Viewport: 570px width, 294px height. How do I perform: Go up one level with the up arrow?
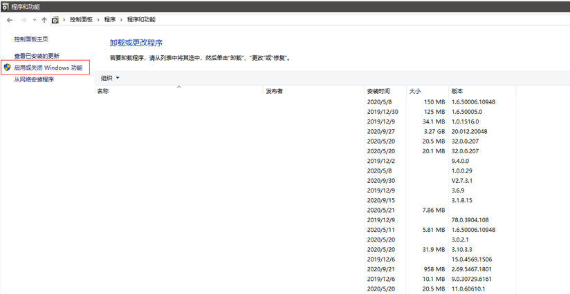[x=44, y=20]
